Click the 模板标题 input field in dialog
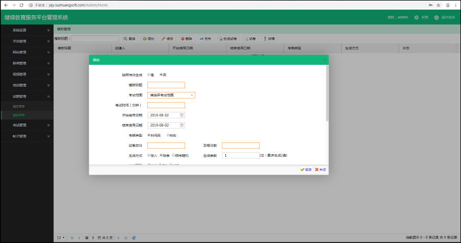 pyautogui.click(x=166, y=85)
